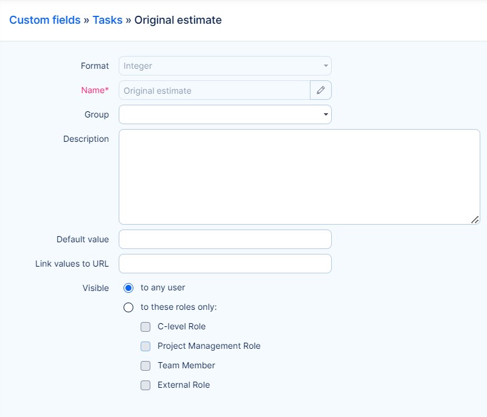The width and height of the screenshot is (487, 417).
Task: Click the red Name* field label
Action: 95,90
